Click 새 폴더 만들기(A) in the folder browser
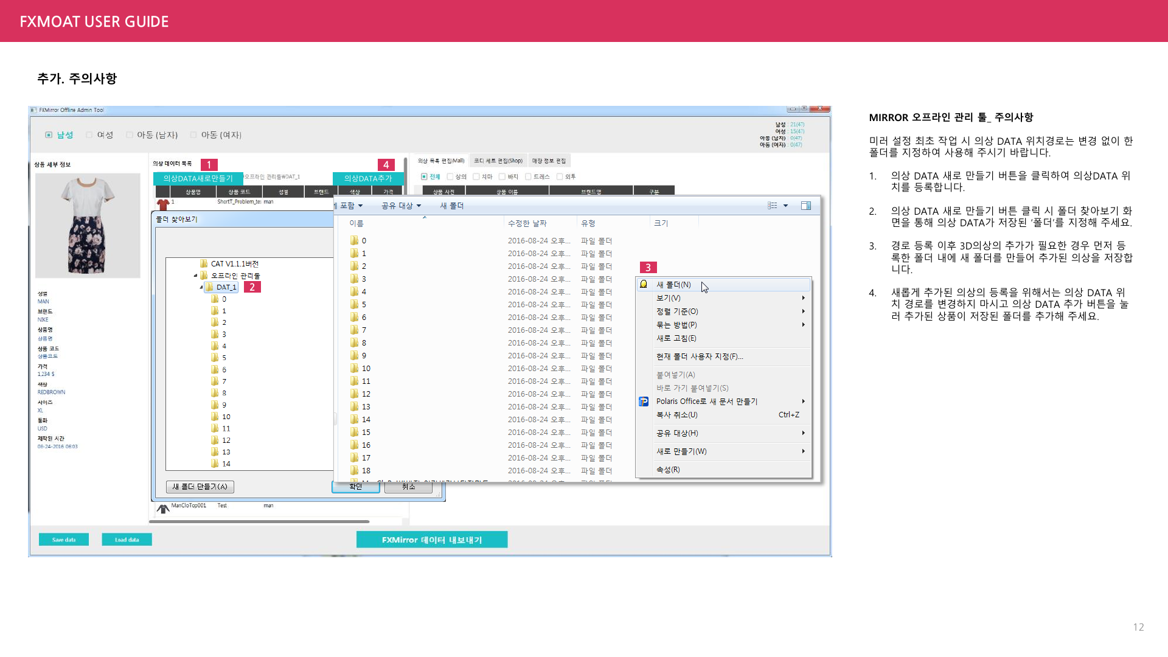This screenshot has height=657, width=1168. (x=200, y=487)
